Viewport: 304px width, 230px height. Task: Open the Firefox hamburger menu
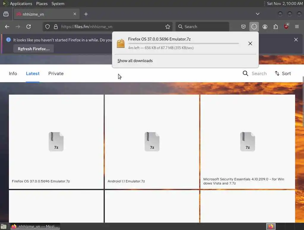point(297,27)
